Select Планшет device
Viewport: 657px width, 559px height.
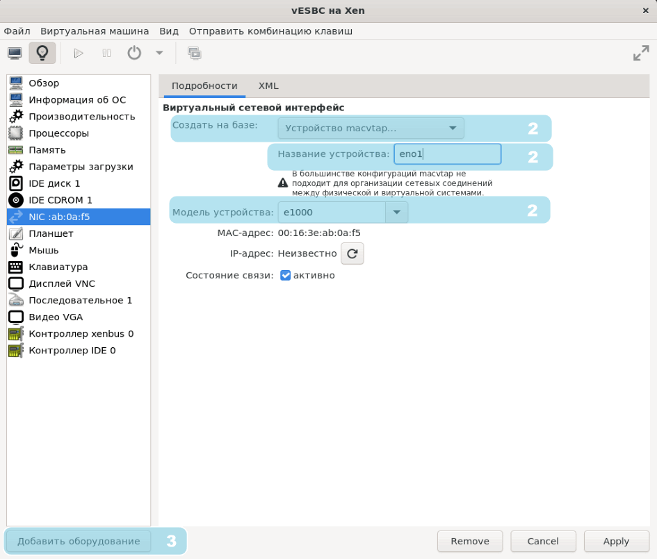click(x=79, y=233)
